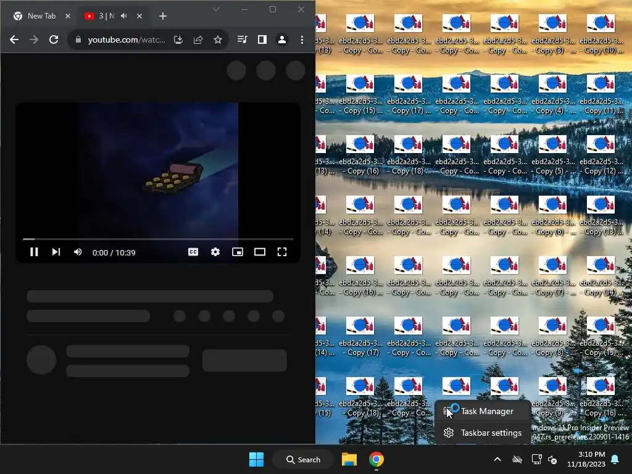Select the desktop file ending Copy (3)
Screen dimensions: 632x474
552,34
